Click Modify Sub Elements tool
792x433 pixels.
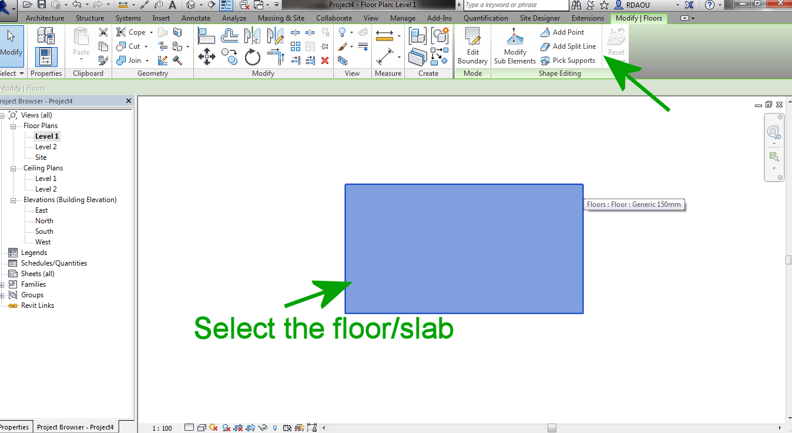515,47
